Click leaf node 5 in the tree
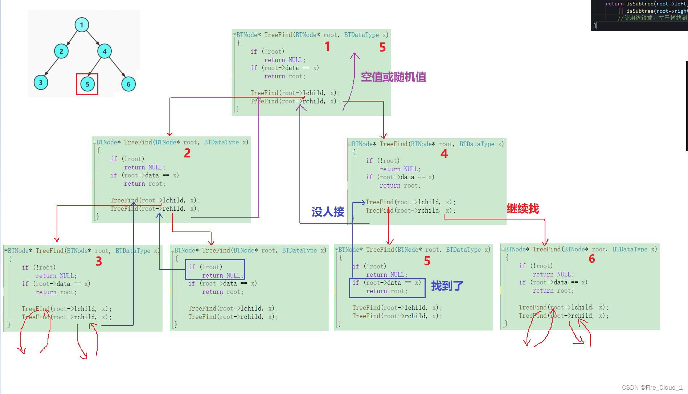This screenshot has height=394, width=688. [87, 84]
